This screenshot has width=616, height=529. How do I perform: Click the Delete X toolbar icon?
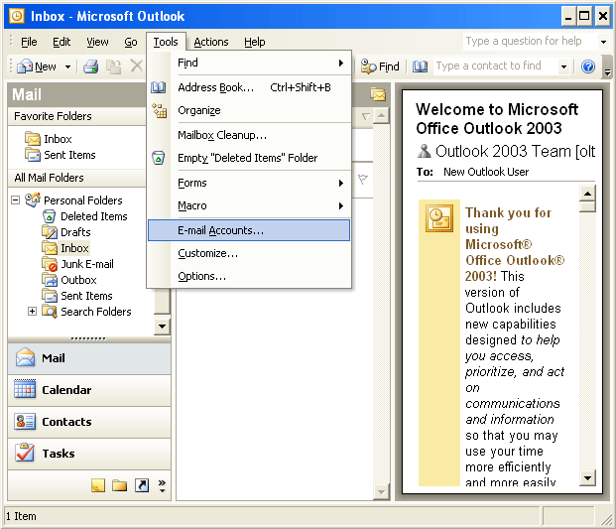136,66
